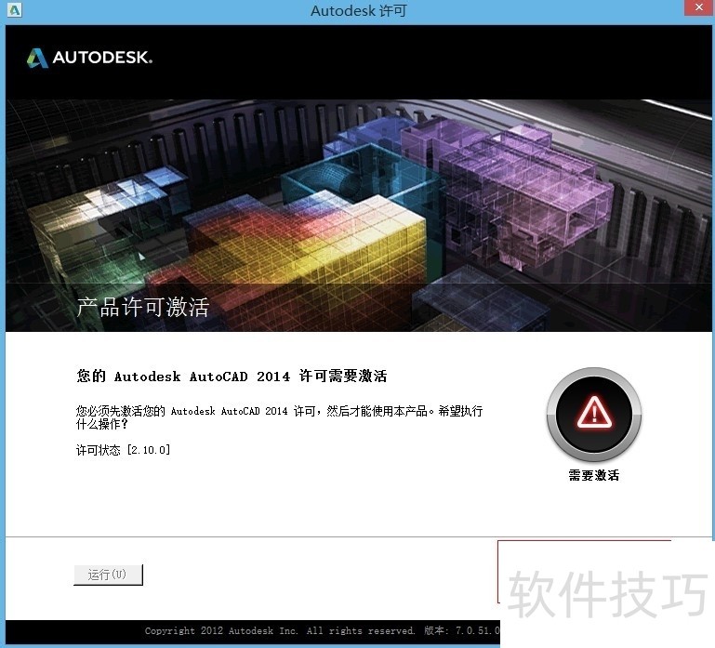The width and height of the screenshot is (715, 648).
Task: Click the AutoCAD icon in title bar
Action: (15, 10)
